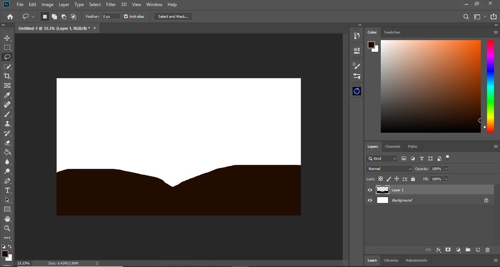500x267 pixels.
Task: Open the Filter menu
Action: pos(111,5)
